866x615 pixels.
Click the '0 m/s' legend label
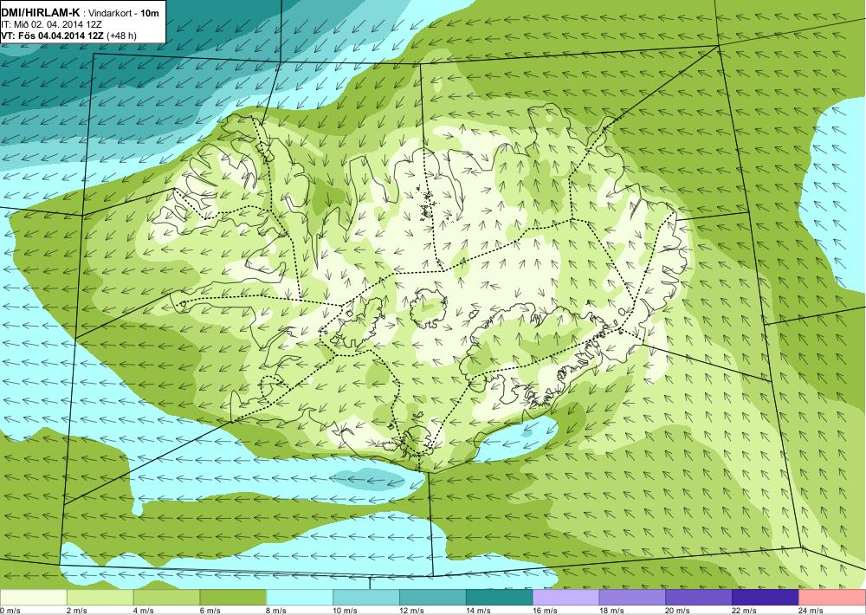click(10, 611)
